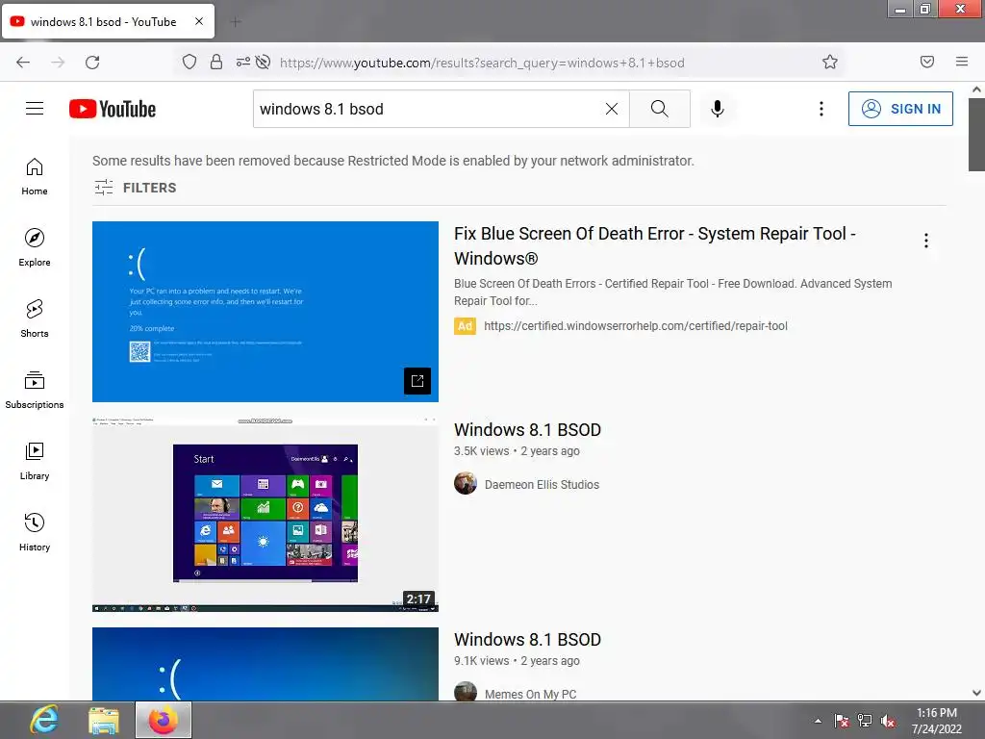The image size is (985, 739).
Task: Show site security via padlock icon
Action: (216, 62)
